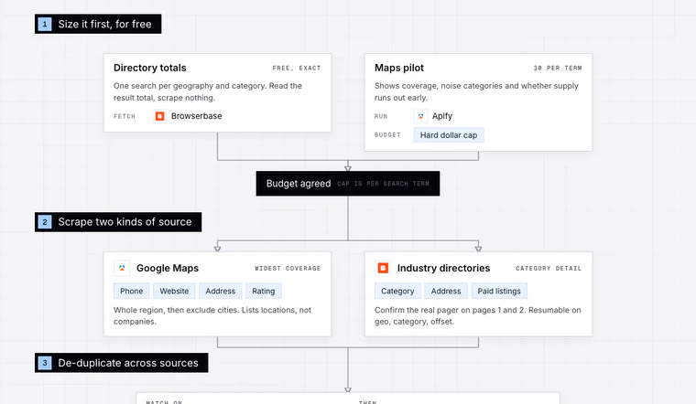Click the Browserbase icon beside Industry directories
The width and height of the screenshot is (696, 404).
(x=383, y=268)
